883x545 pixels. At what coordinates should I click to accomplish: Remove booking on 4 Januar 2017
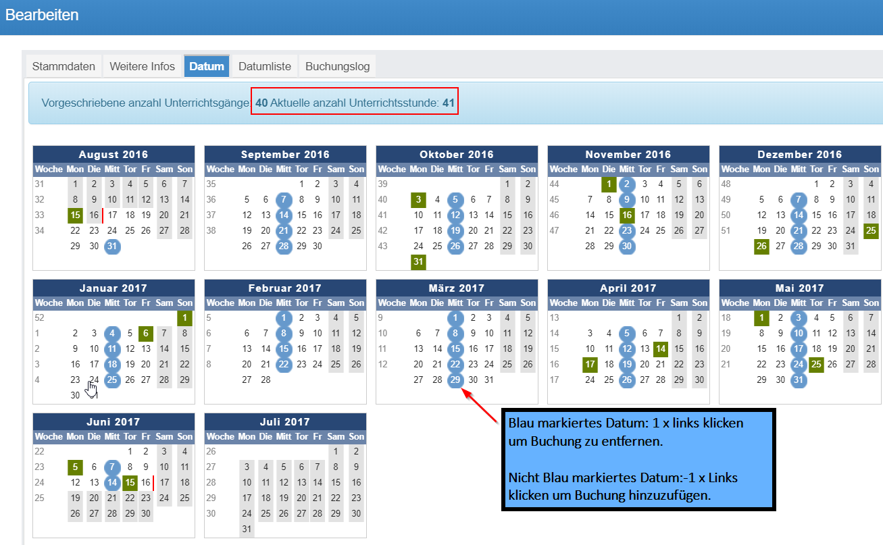(112, 333)
